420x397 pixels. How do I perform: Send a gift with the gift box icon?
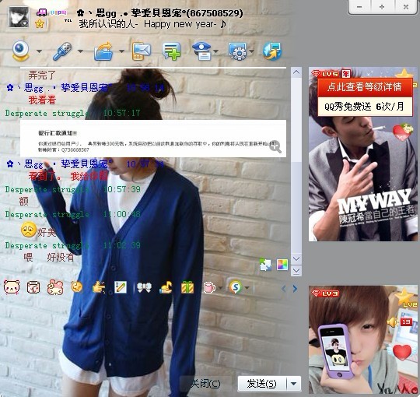187,287
